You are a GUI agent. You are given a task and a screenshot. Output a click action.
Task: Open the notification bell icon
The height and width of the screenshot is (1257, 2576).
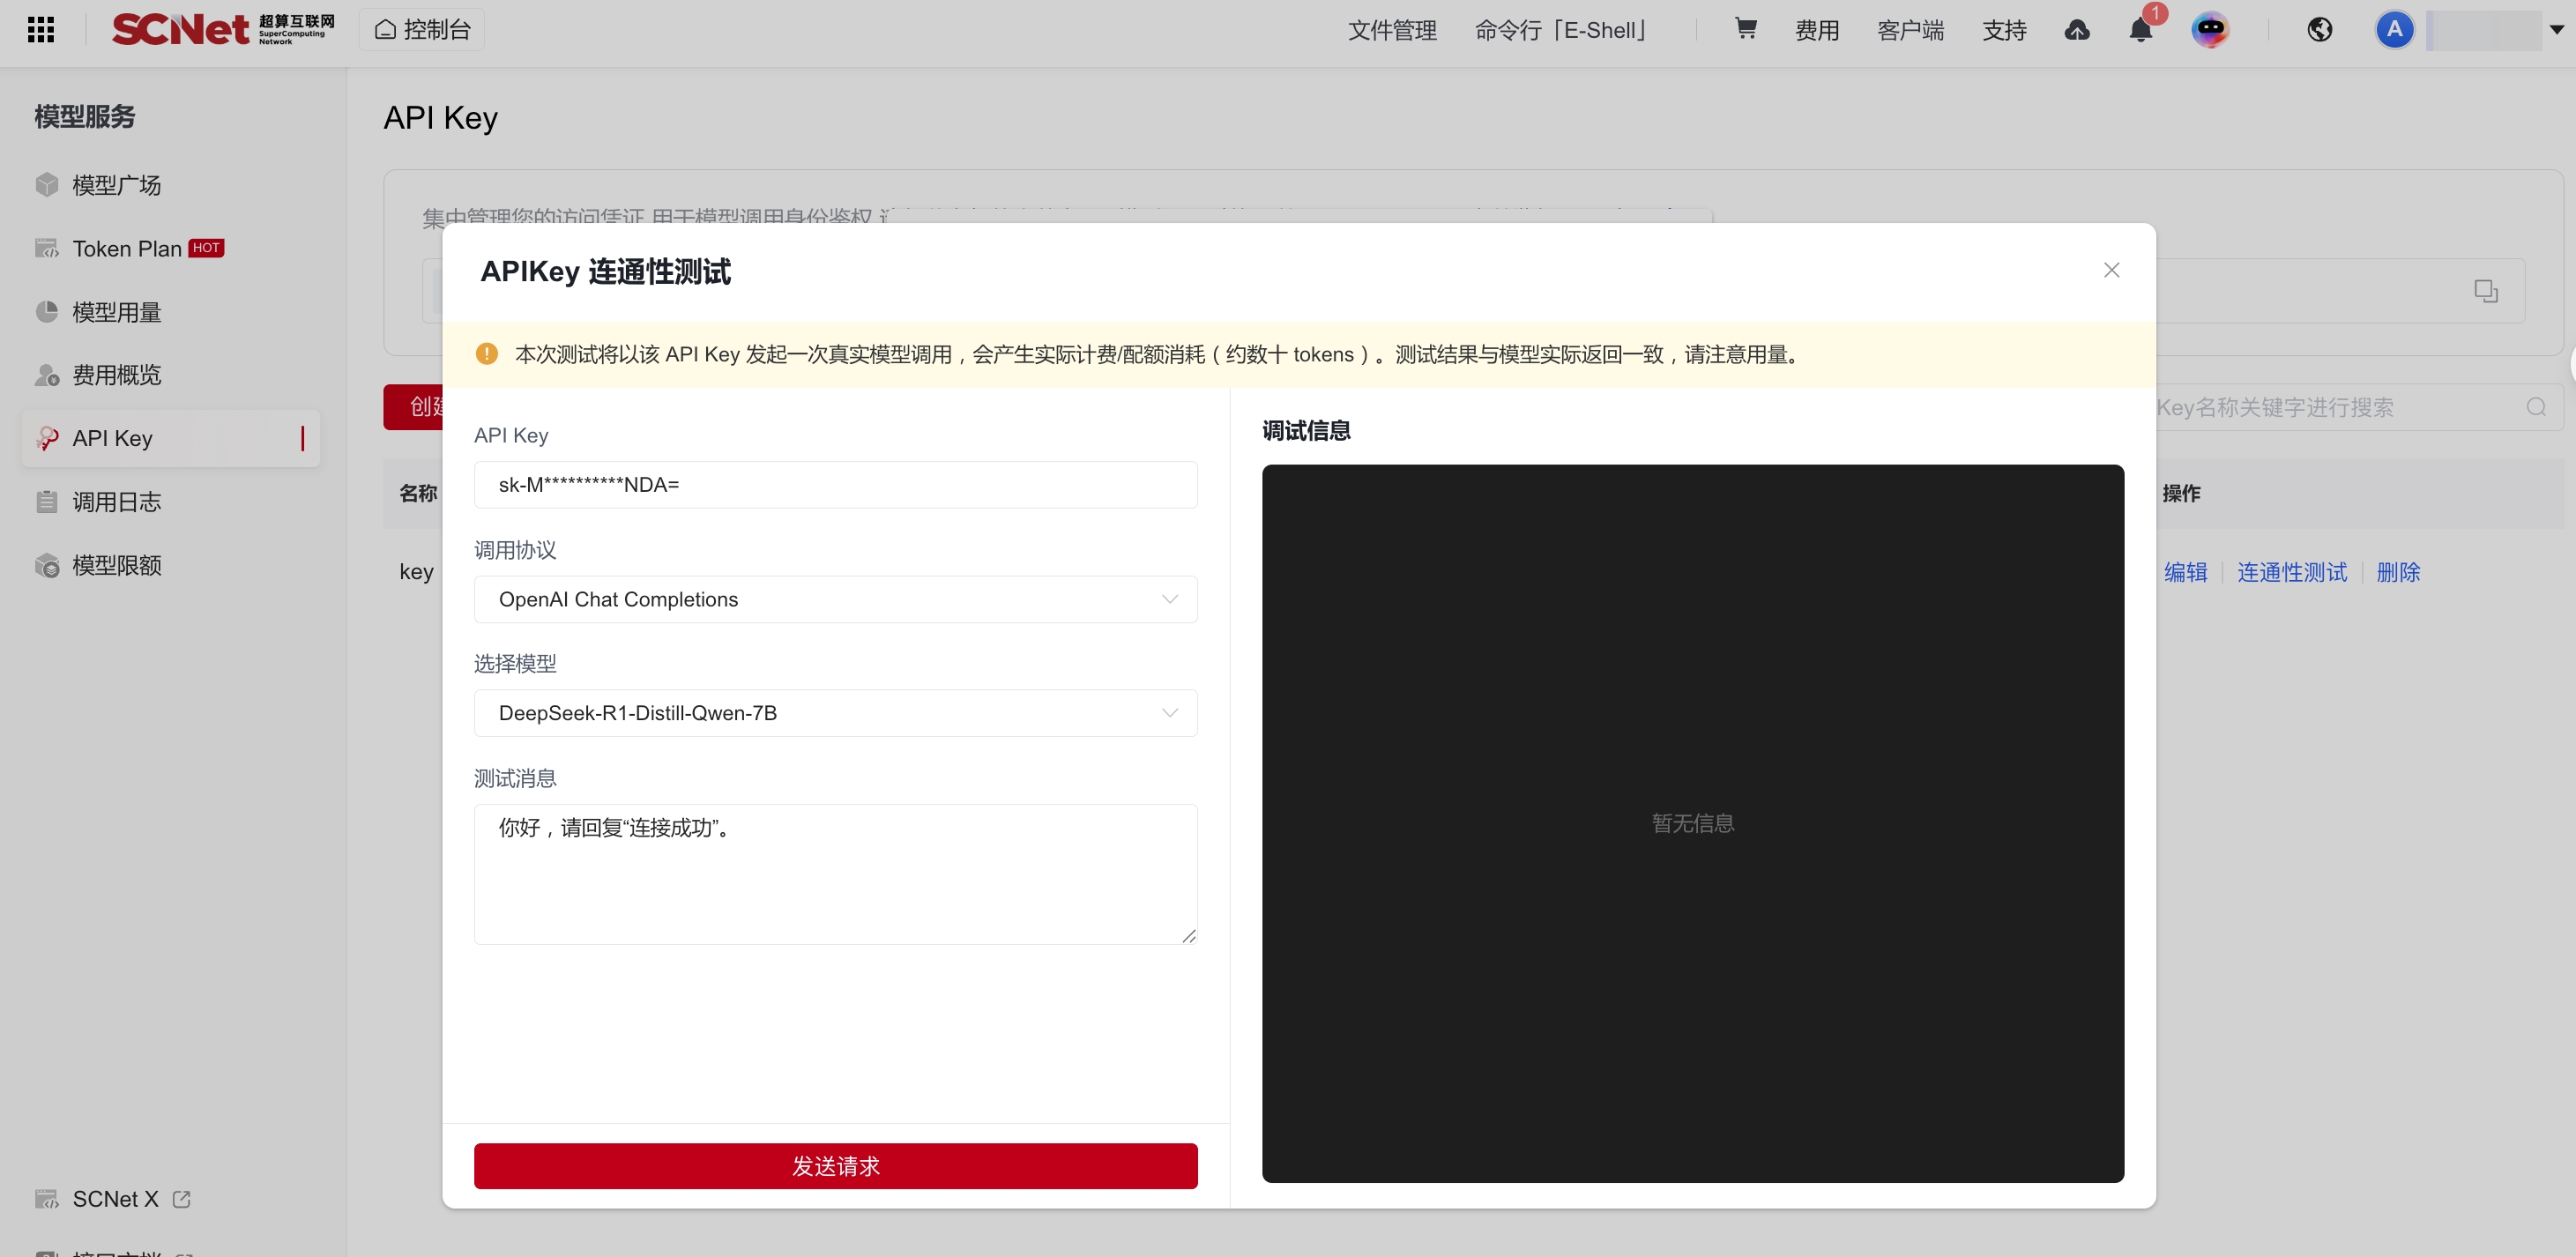(x=2141, y=30)
